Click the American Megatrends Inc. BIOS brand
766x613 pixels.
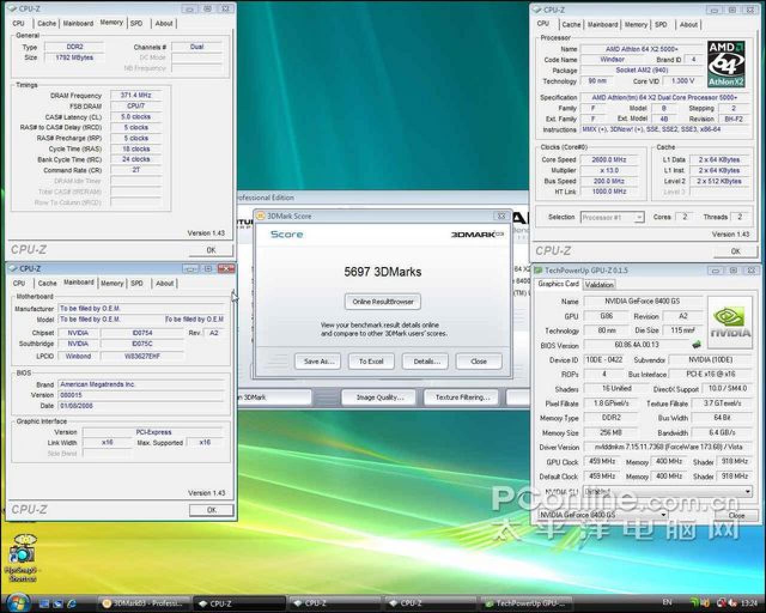pyautogui.click(x=142, y=384)
